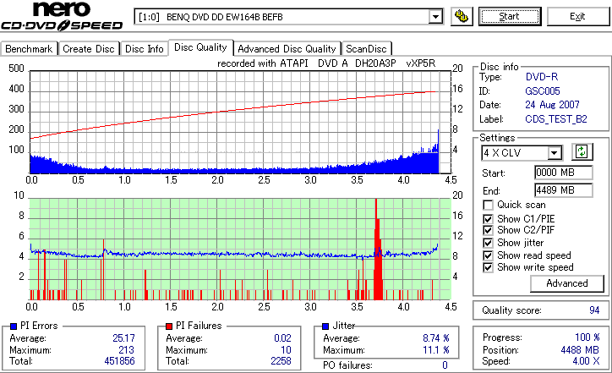Open the drive selection dropdown arrow
Viewport: 612px width, 373px height.
(x=435, y=17)
